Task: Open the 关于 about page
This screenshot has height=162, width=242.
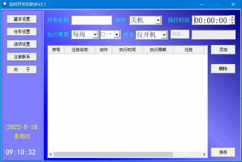Action: 22,70
